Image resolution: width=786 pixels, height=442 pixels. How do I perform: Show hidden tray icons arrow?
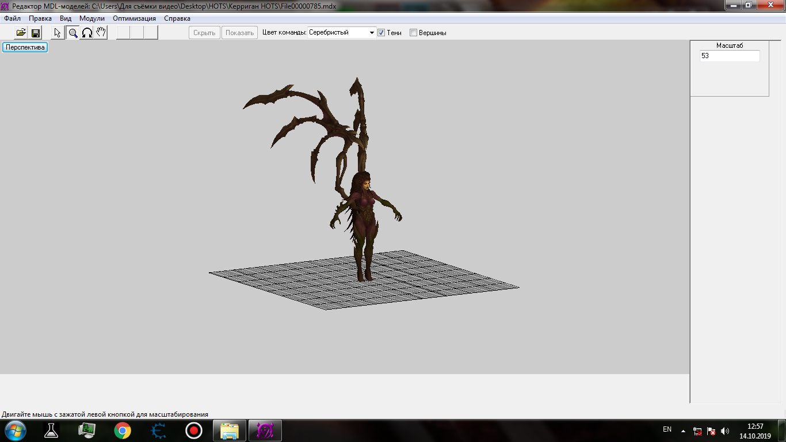coord(683,430)
